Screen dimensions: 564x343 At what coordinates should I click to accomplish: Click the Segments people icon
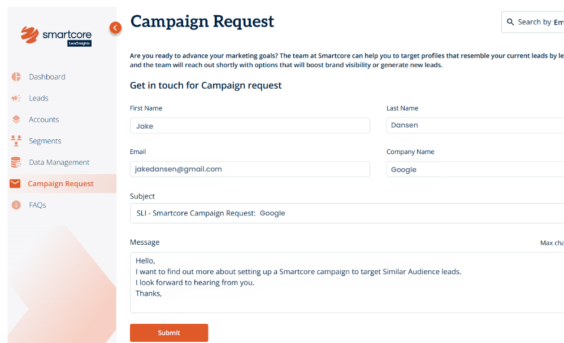(16, 141)
